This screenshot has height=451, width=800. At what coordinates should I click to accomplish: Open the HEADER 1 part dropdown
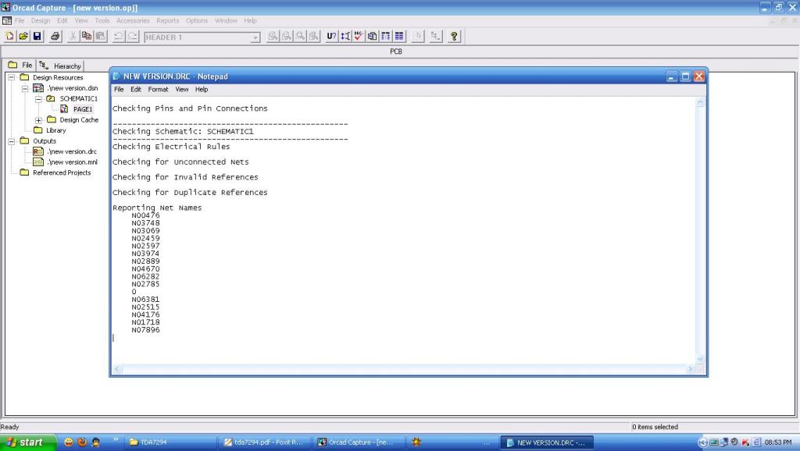[255, 37]
